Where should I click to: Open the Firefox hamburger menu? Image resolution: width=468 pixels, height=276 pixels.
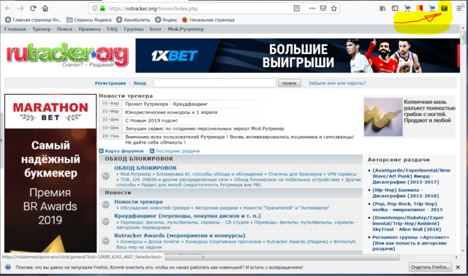(459, 8)
